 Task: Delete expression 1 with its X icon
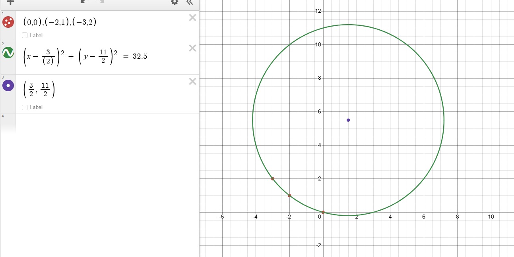tap(192, 17)
